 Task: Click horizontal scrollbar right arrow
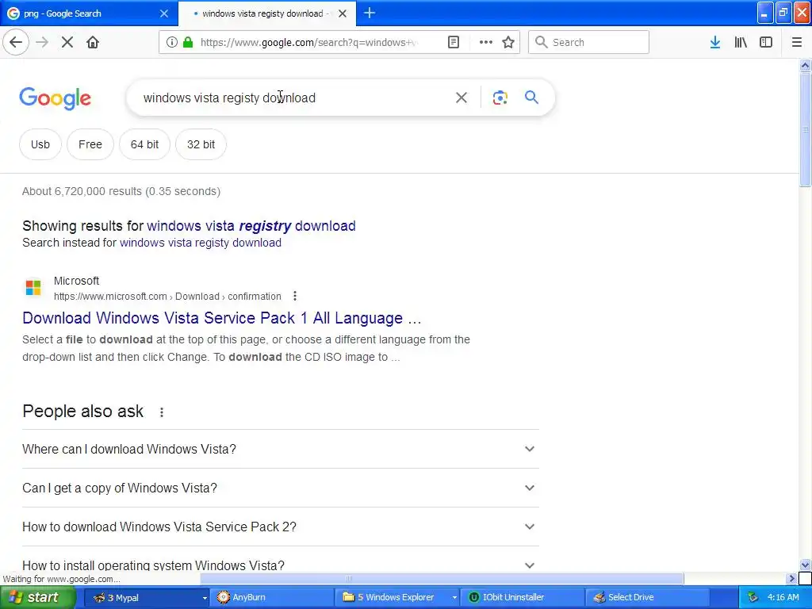click(x=791, y=578)
